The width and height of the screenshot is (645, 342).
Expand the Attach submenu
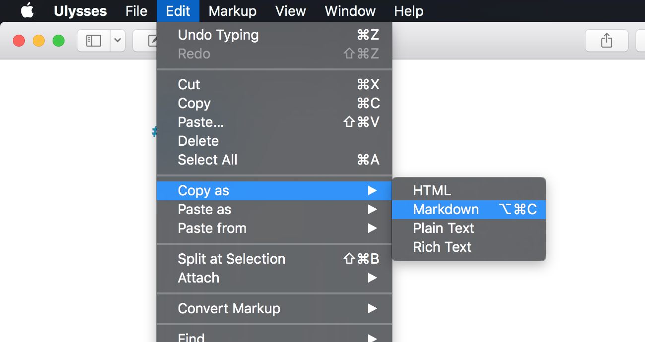click(274, 278)
